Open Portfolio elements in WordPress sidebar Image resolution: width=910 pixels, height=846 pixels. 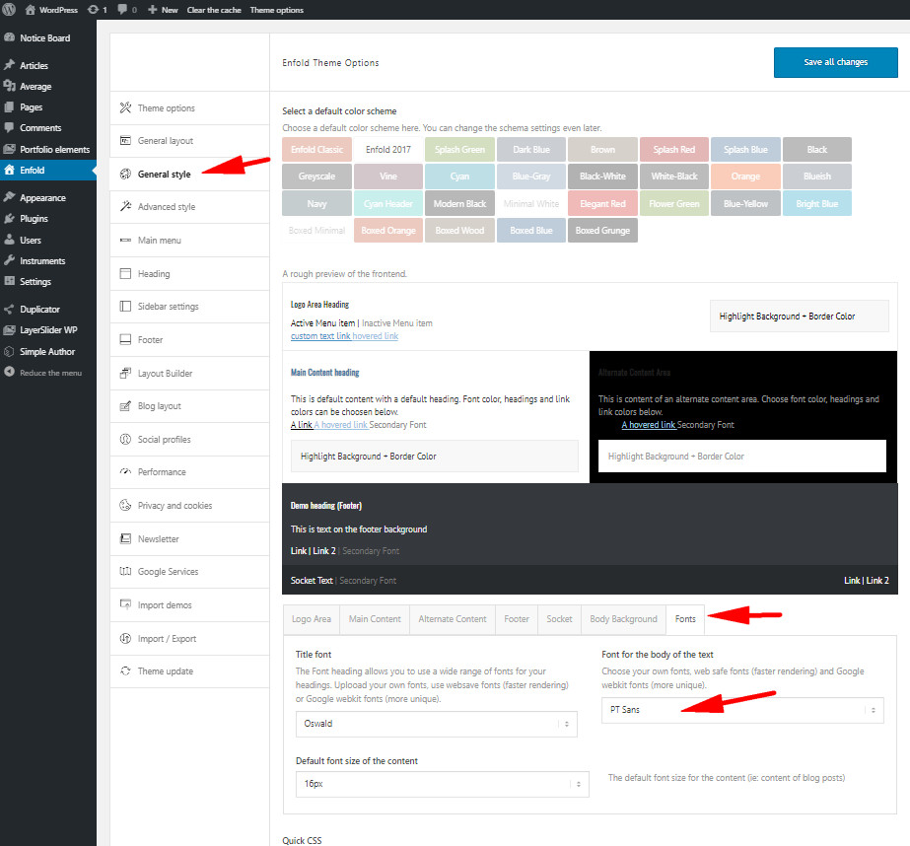pyautogui.click(x=48, y=149)
